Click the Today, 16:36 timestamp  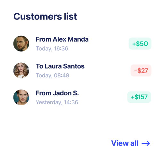[x=52, y=49]
